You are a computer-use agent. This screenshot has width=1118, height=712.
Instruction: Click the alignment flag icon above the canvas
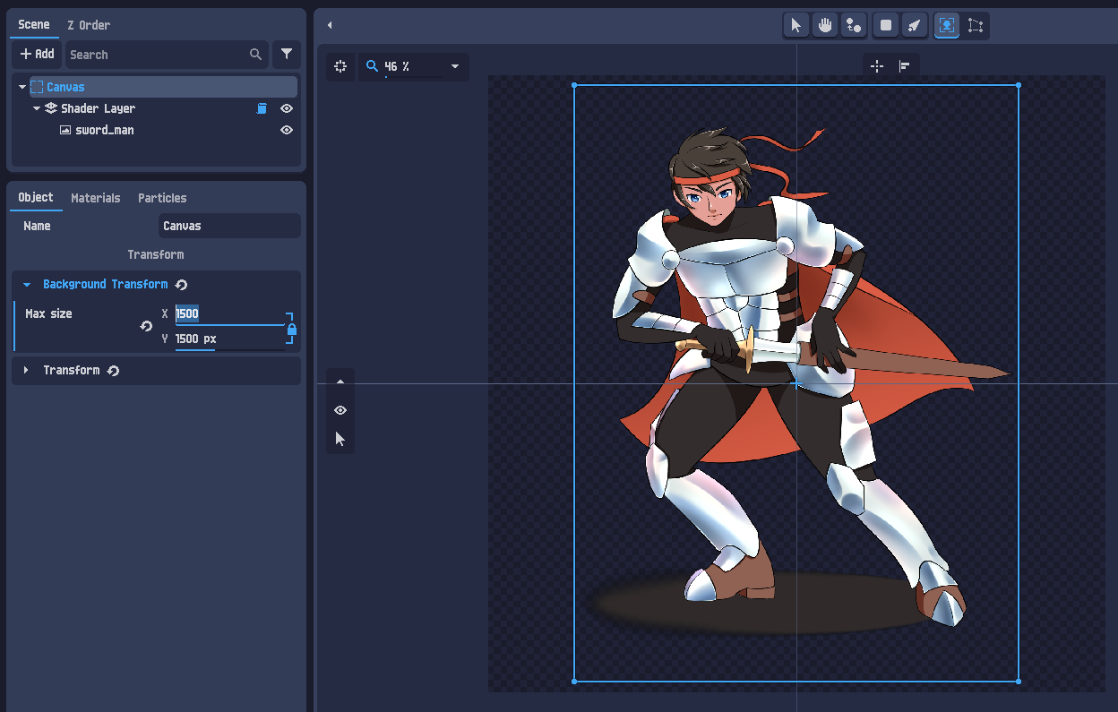(x=905, y=64)
